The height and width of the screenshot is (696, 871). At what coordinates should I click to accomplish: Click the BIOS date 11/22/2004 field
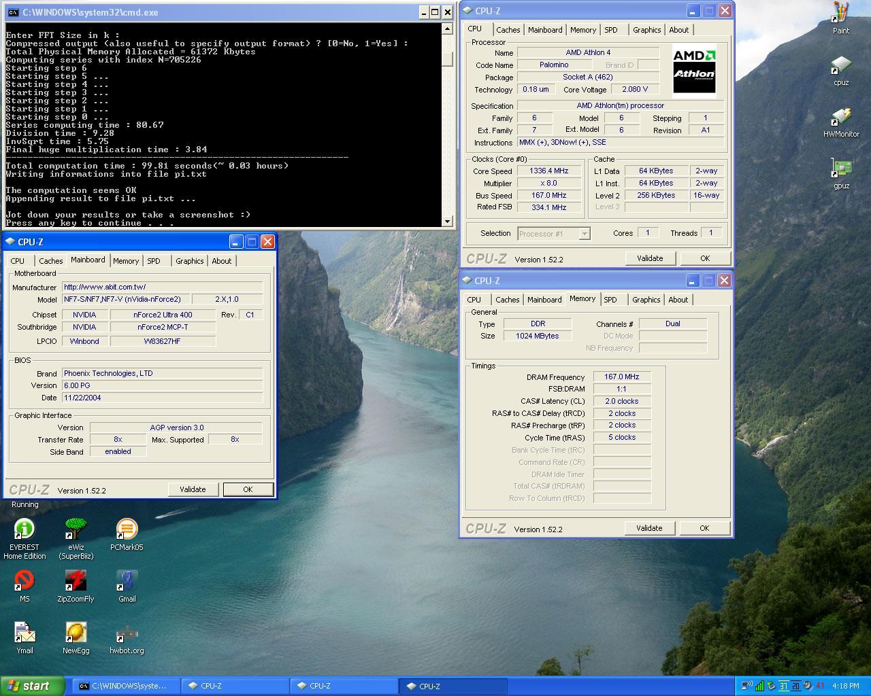coord(162,398)
